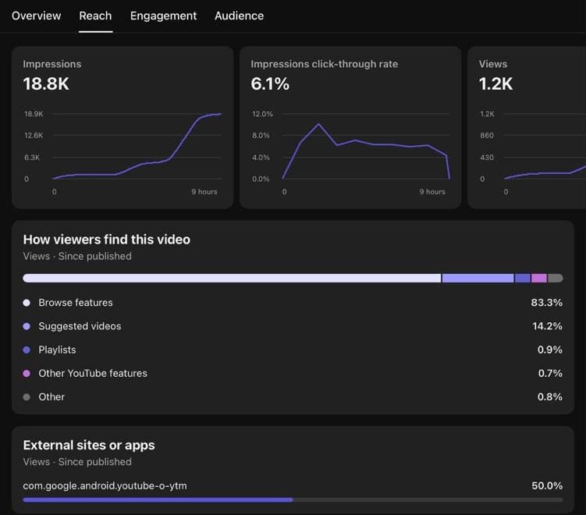Click the 14.2% value
Viewport: 586px width, 515px height.
[547, 326]
